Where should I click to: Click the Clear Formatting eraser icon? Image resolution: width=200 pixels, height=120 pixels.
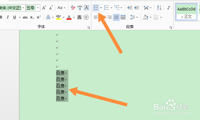(x=73, y=8)
